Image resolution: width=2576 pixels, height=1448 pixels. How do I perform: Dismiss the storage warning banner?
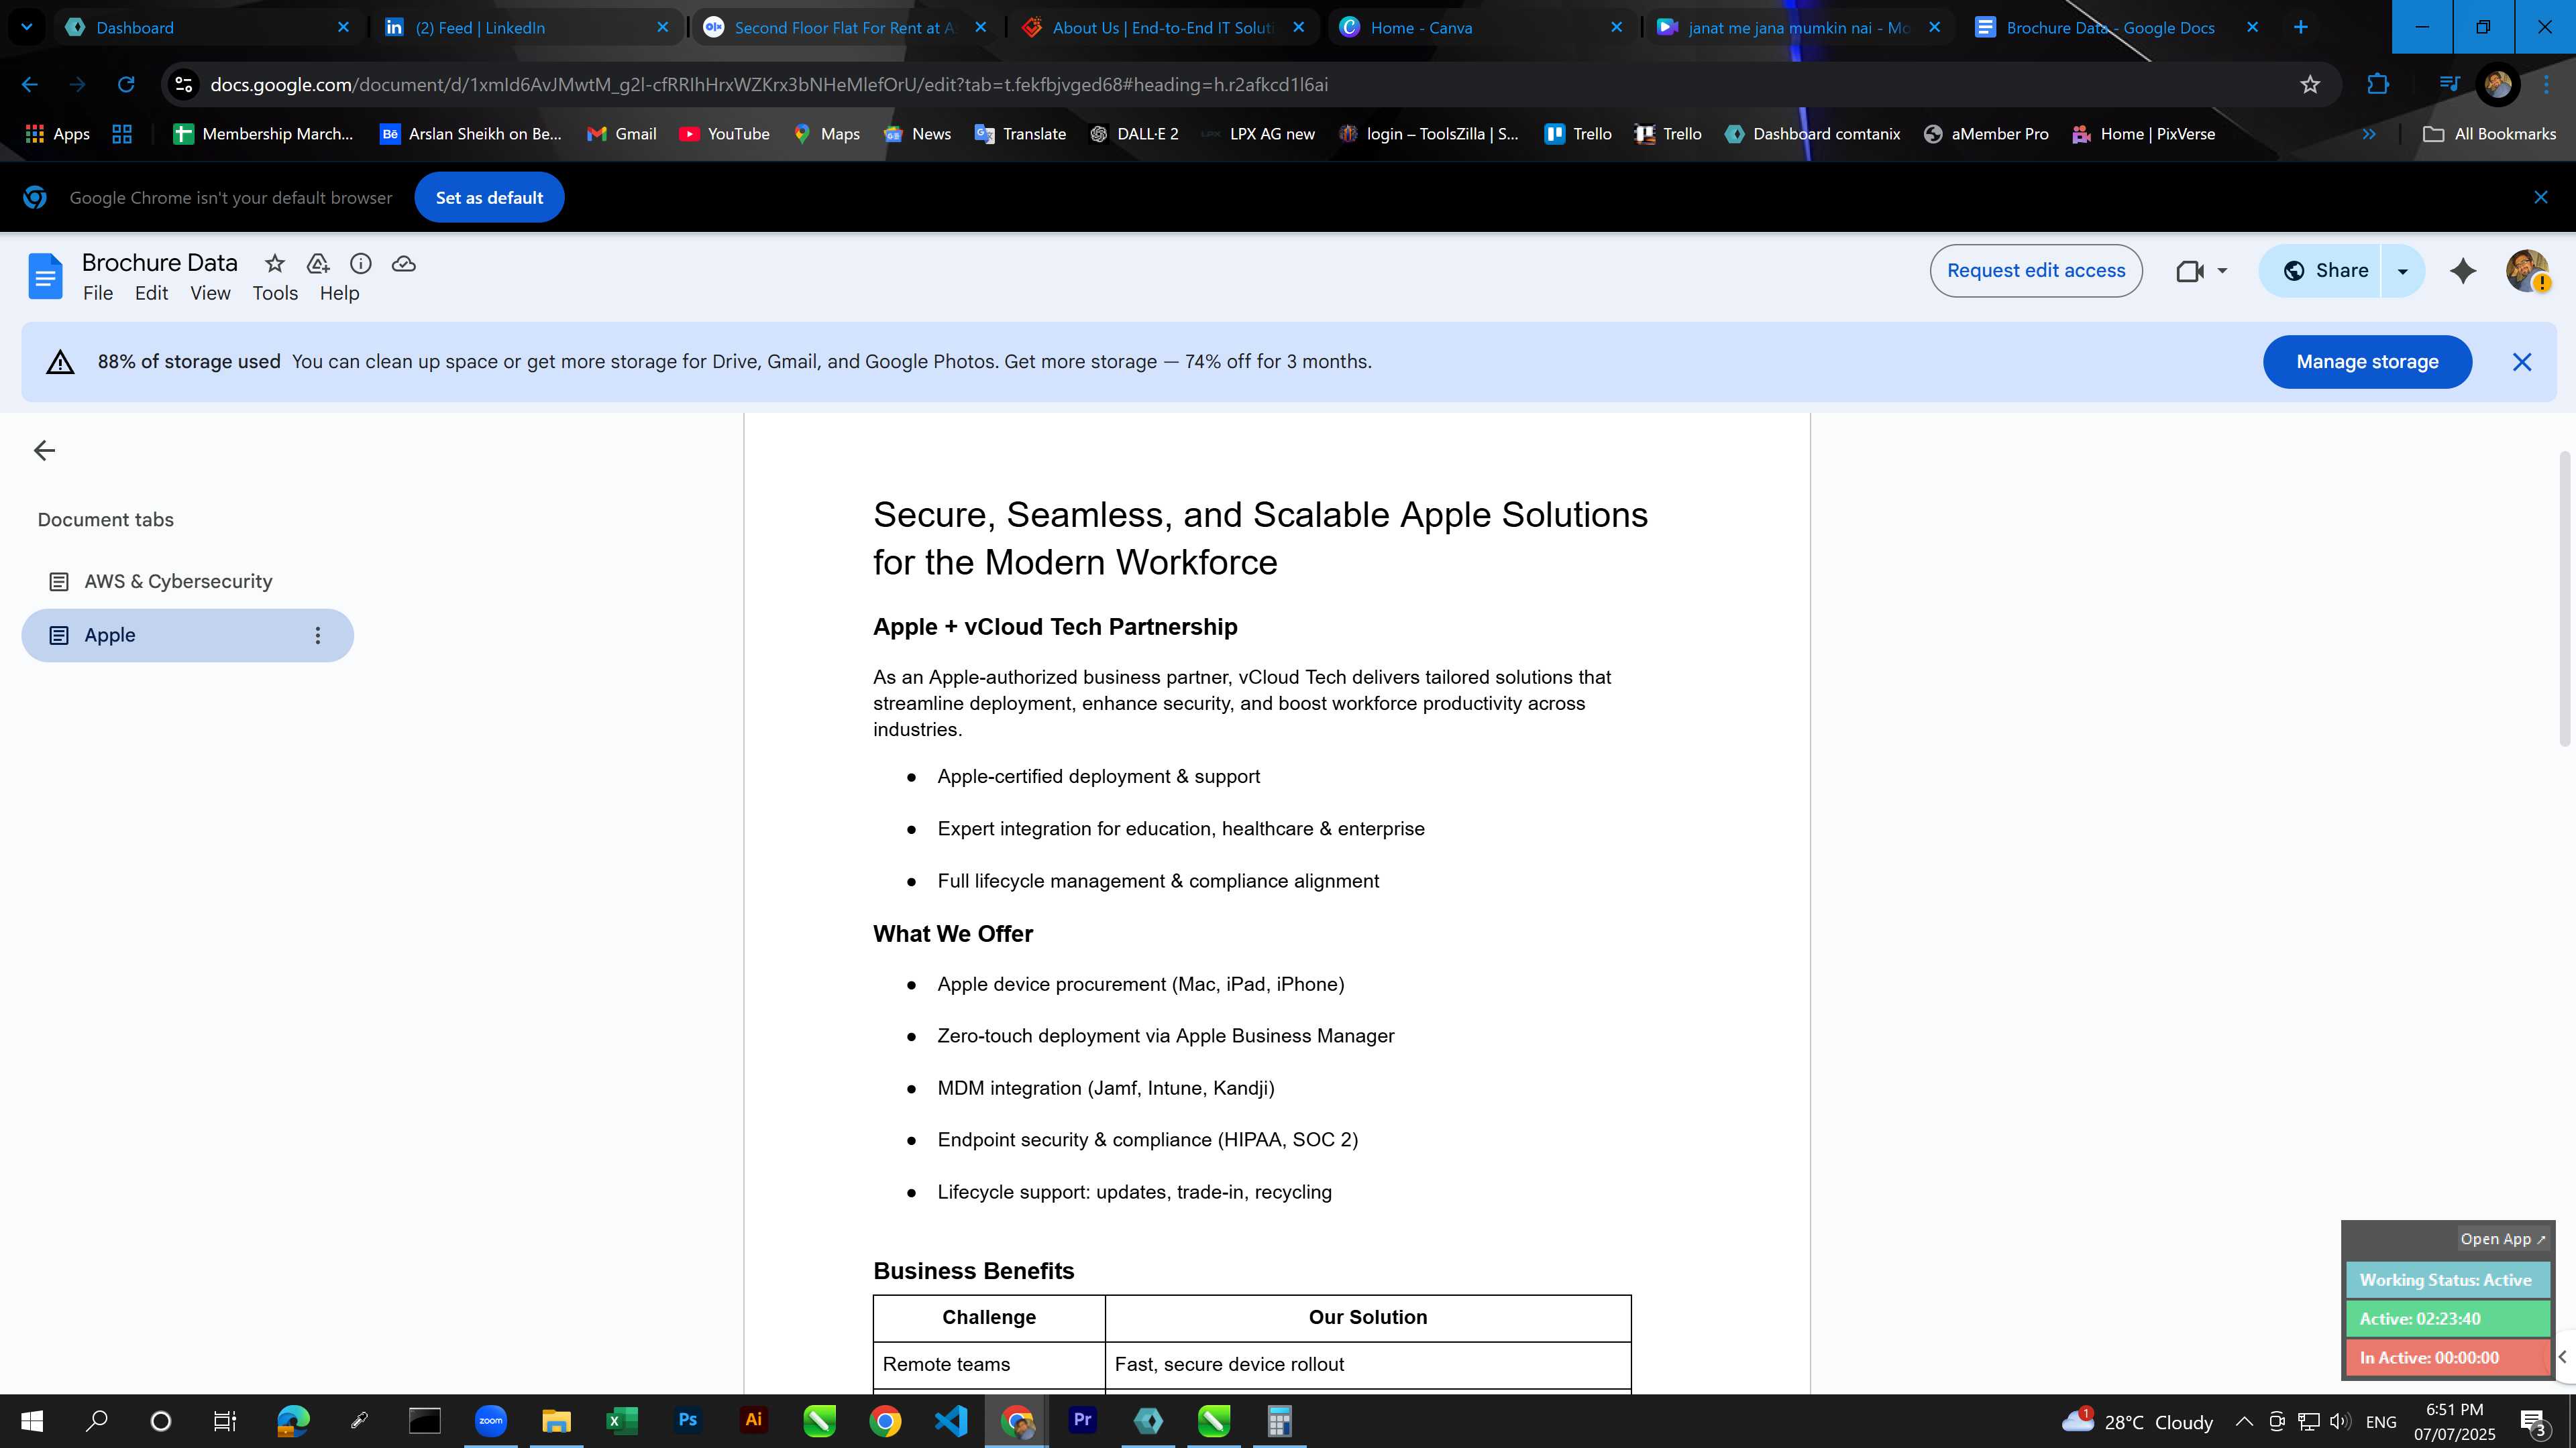[2522, 362]
